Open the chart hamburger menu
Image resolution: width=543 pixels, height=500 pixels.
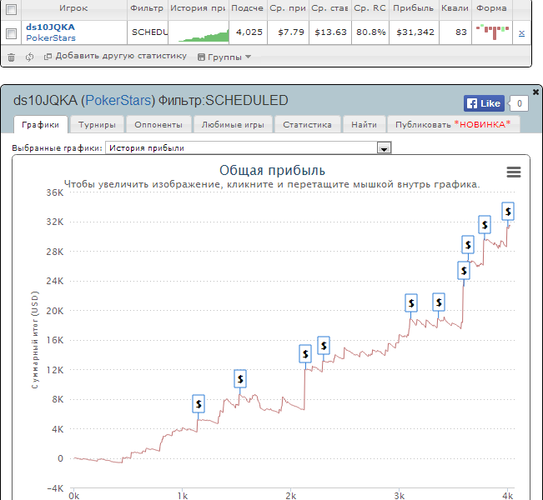(514, 172)
